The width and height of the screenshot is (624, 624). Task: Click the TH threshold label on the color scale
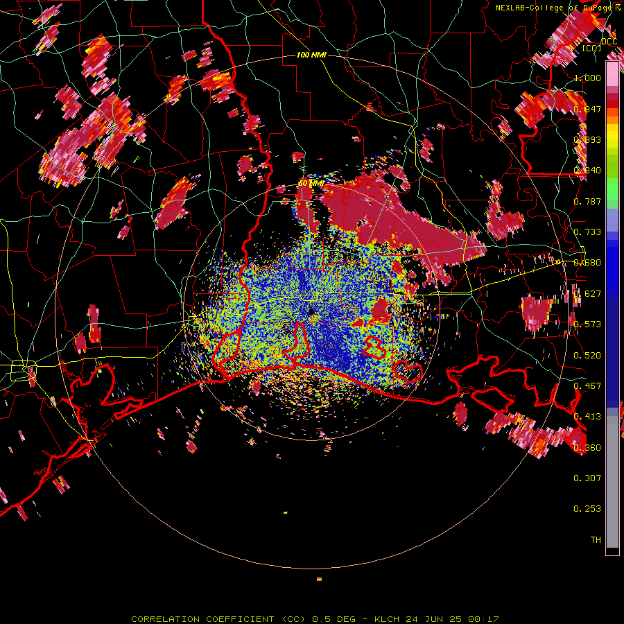pyautogui.click(x=596, y=539)
